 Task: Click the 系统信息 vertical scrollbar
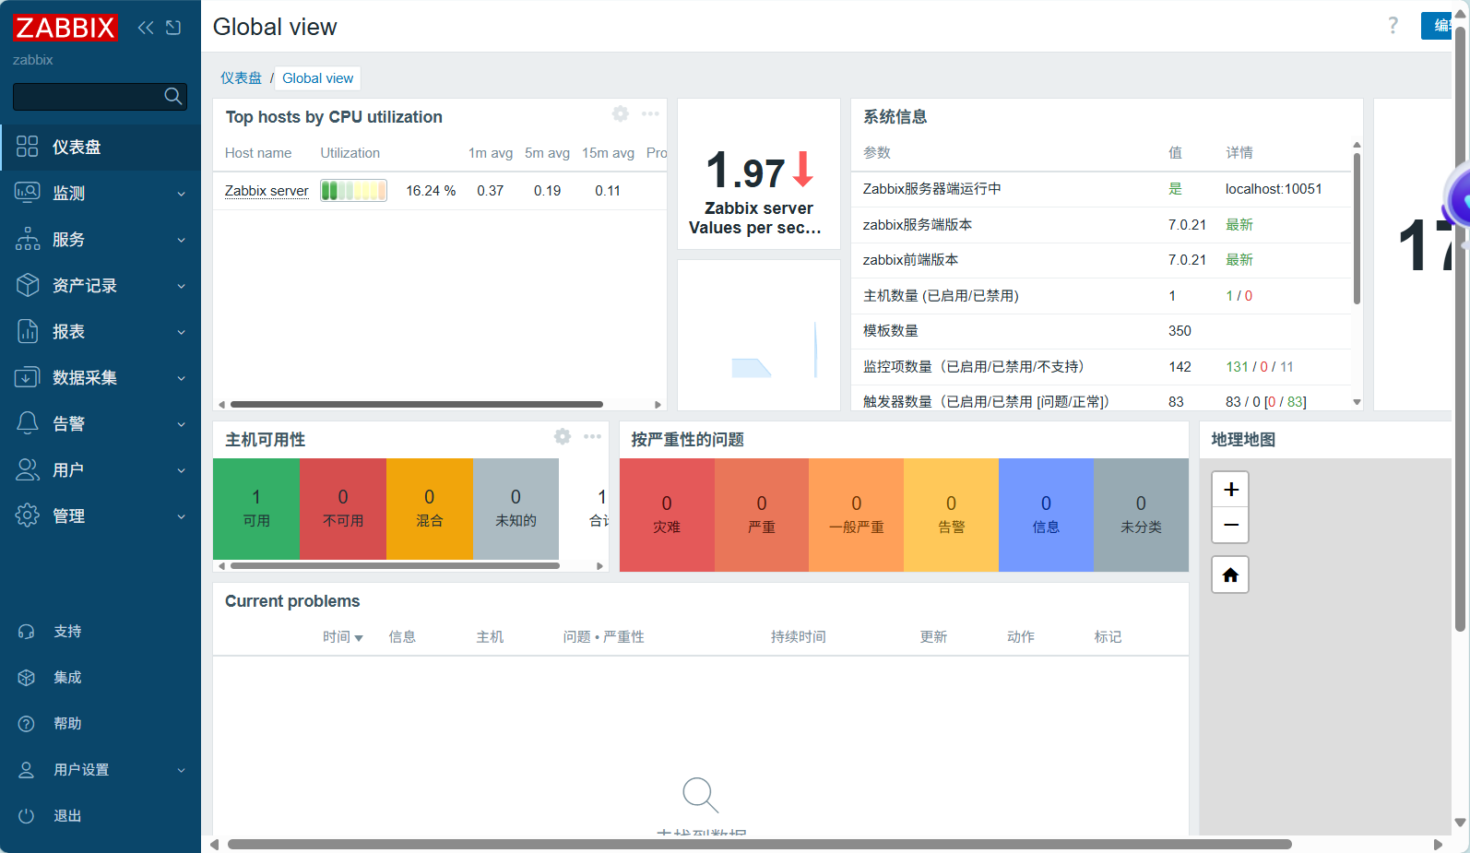tap(1357, 229)
